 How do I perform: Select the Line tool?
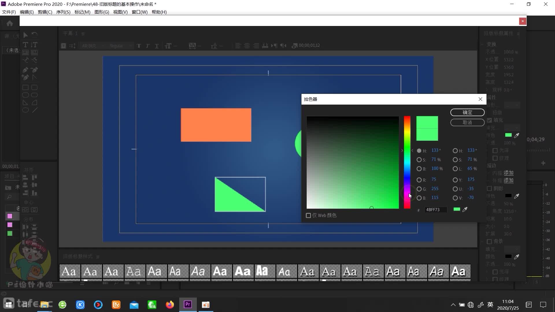click(x=34, y=110)
